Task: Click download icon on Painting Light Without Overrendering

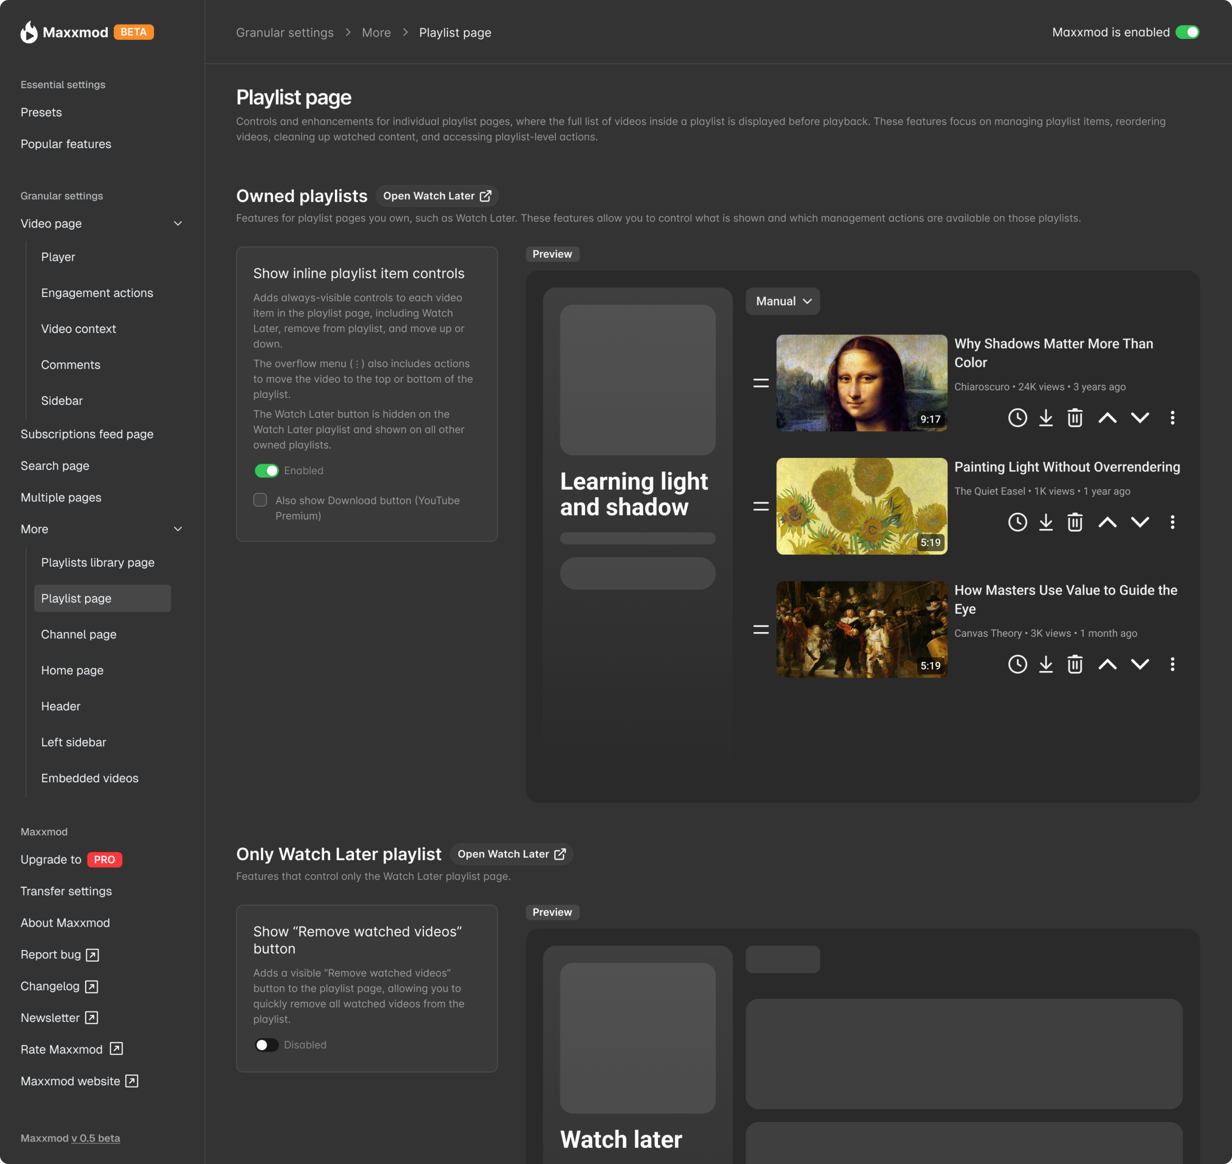Action: click(x=1046, y=522)
